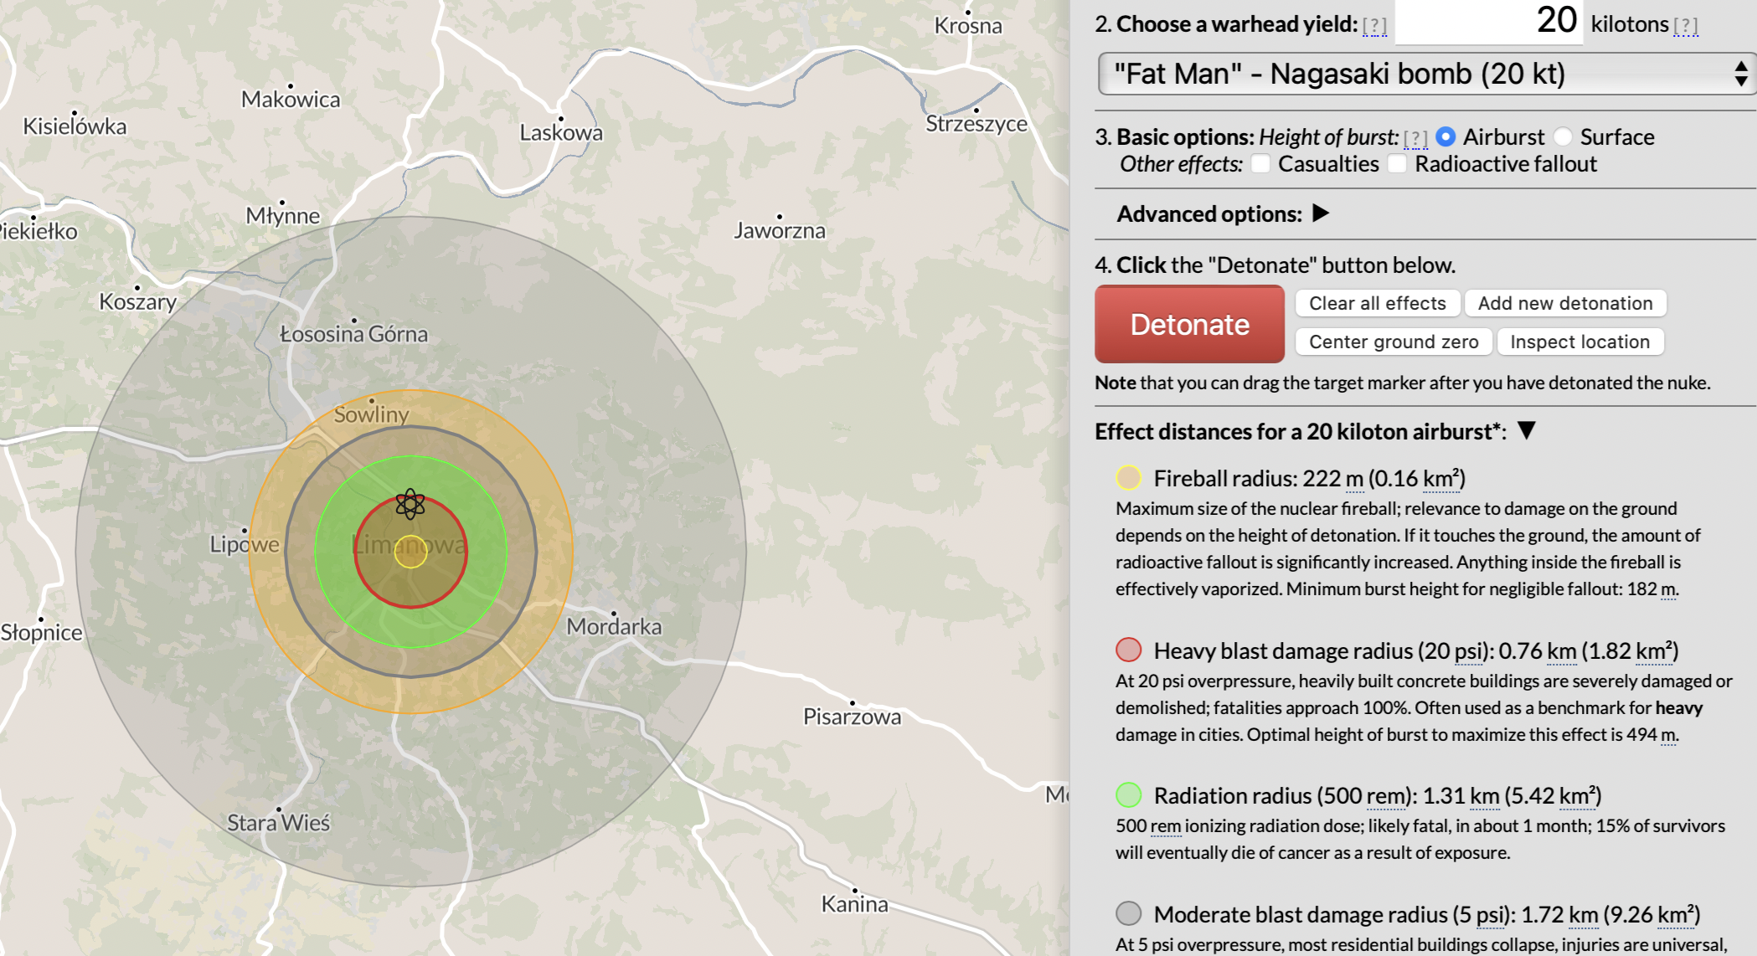Enable the Casualties checkbox
Image resolution: width=1757 pixels, height=956 pixels.
(x=1260, y=164)
